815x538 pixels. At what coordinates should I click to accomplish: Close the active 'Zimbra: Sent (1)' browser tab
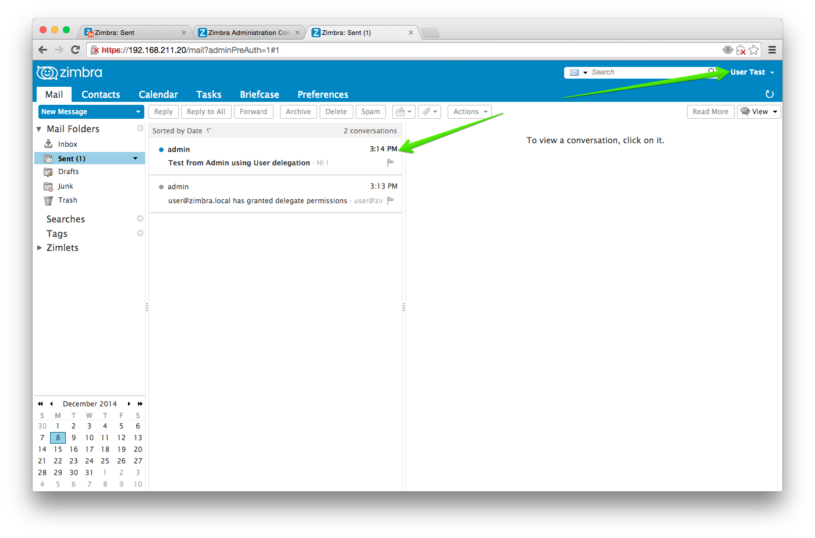[411, 33]
